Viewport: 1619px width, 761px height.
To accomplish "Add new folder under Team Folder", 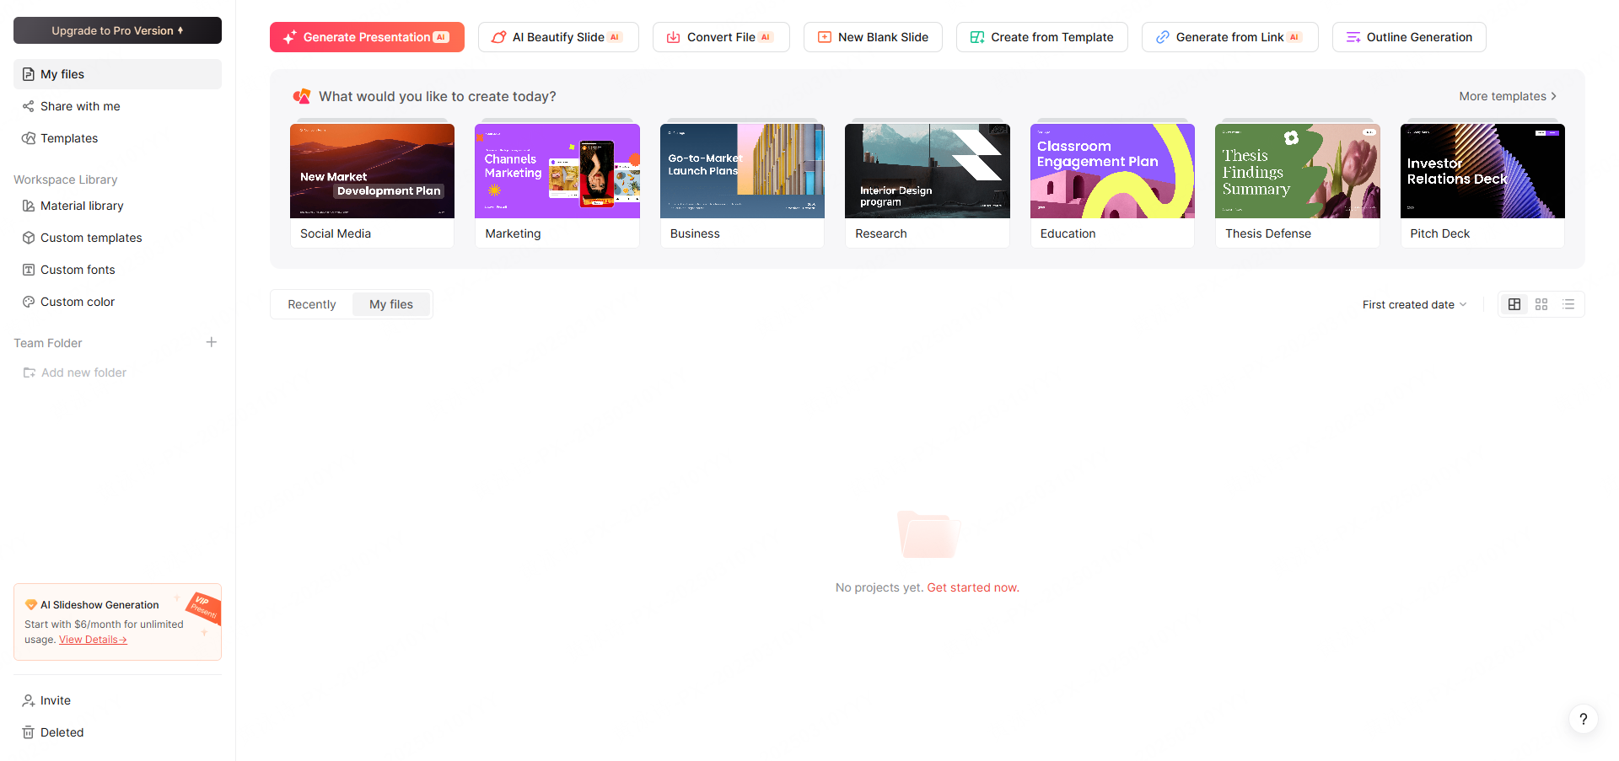I will pos(83,372).
